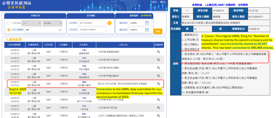This screenshot has width=276, height=118.
Task: Open detail magnifier for F24 大陸投資 row
Action: click(x=158, y=107)
